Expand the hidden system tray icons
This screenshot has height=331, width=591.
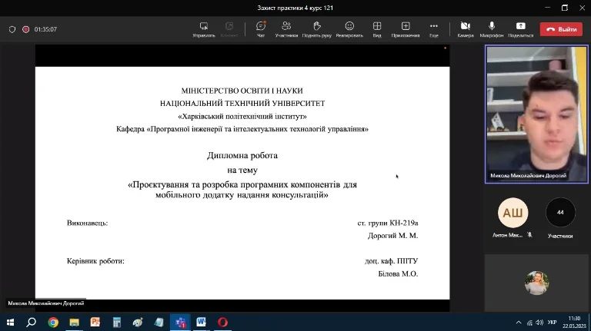519,323
